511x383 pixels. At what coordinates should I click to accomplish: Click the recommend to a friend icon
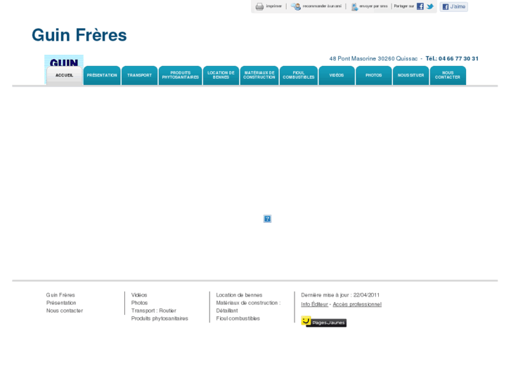[296, 6]
